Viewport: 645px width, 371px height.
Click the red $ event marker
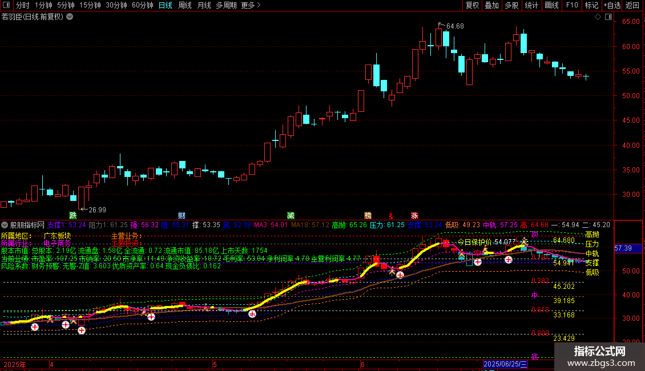point(391,216)
